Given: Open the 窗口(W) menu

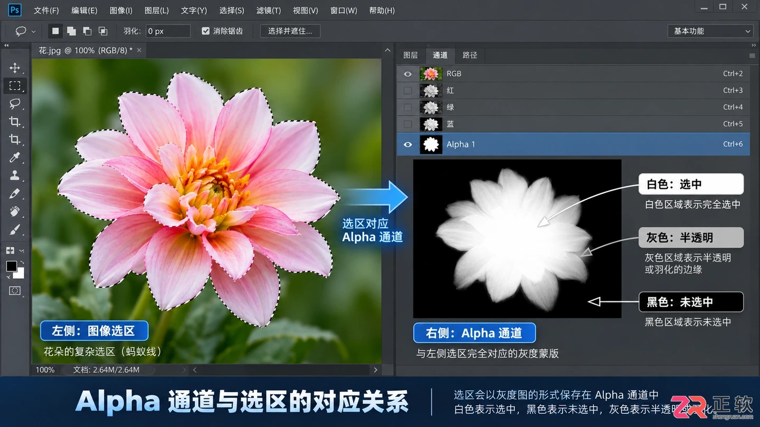Looking at the screenshot, I should coord(344,11).
